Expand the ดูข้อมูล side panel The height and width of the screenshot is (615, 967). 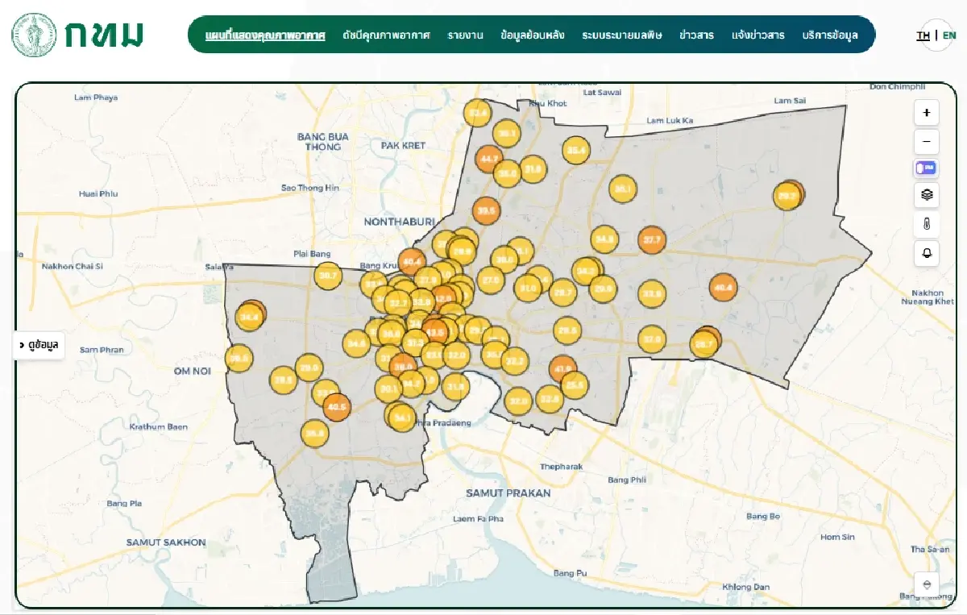tap(39, 345)
